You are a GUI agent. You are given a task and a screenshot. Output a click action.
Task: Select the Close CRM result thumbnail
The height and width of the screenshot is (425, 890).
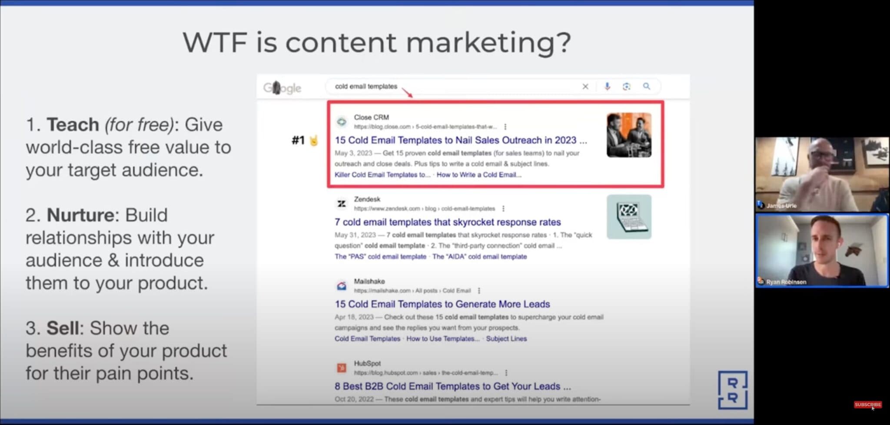point(628,136)
